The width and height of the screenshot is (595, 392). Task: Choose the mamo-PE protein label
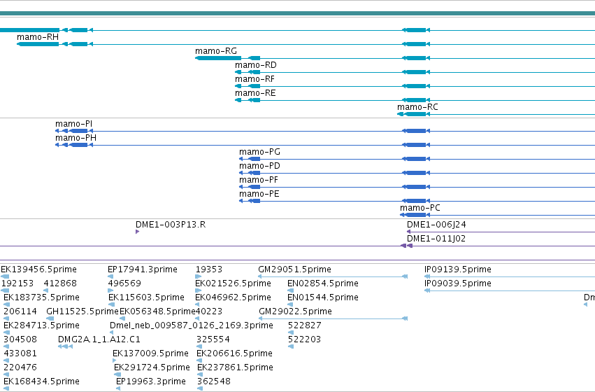[x=259, y=194]
